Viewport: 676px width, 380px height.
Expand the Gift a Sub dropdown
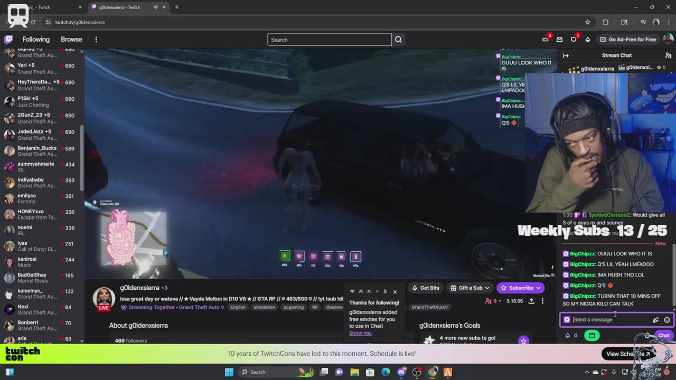click(x=470, y=288)
